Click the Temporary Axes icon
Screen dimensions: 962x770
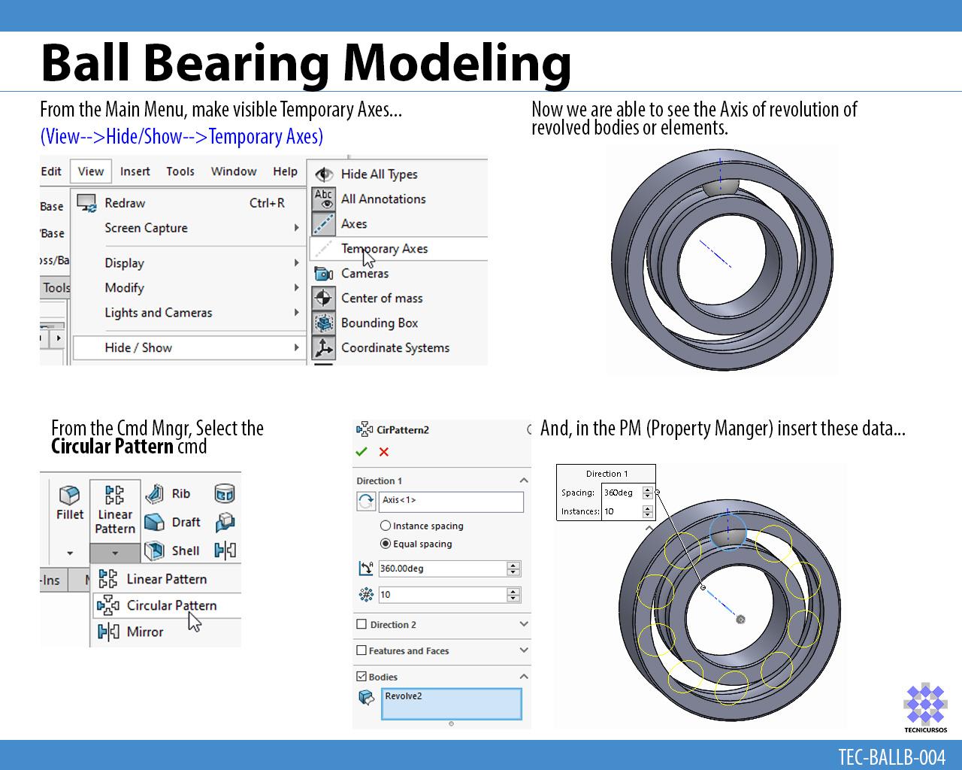[324, 249]
